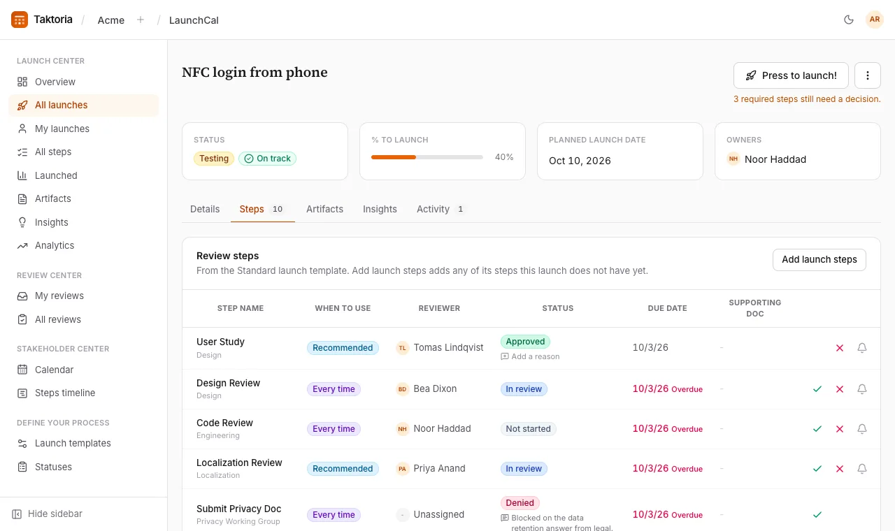
Task: Approve the Localization Review step
Action: (817, 469)
